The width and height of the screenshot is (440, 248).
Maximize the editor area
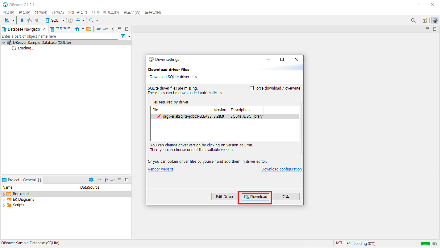pos(435,29)
